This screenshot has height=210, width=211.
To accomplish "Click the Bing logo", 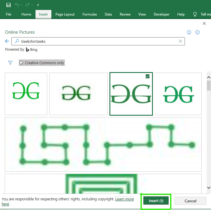I will (x=32, y=49).
